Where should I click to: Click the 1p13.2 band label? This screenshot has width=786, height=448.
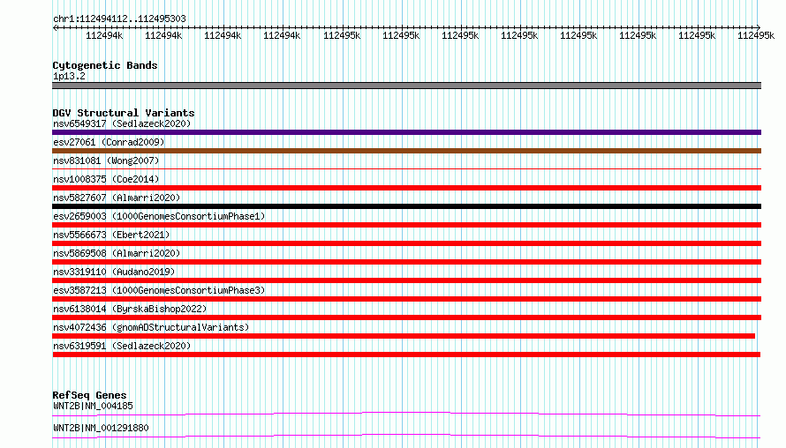tap(69, 76)
